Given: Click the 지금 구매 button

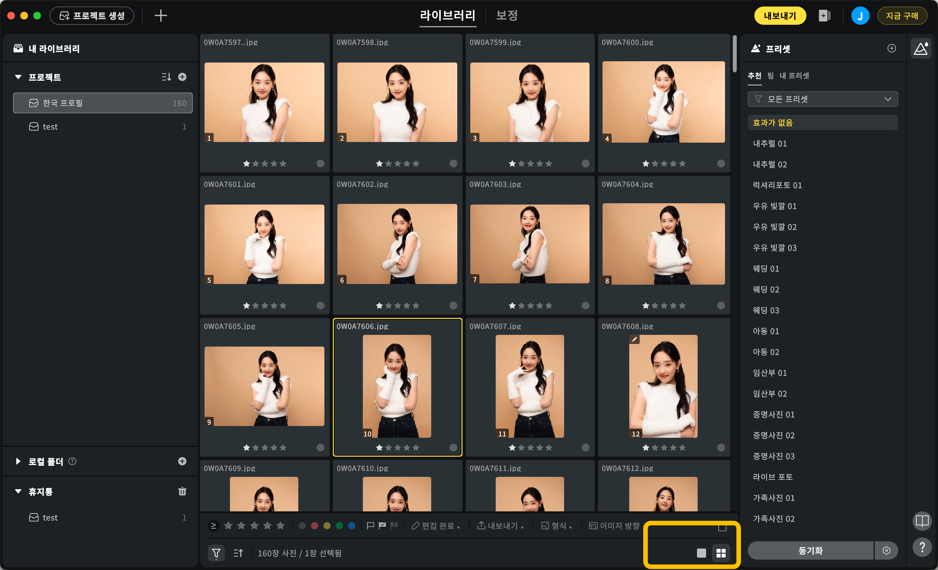Looking at the screenshot, I should pos(902,16).
